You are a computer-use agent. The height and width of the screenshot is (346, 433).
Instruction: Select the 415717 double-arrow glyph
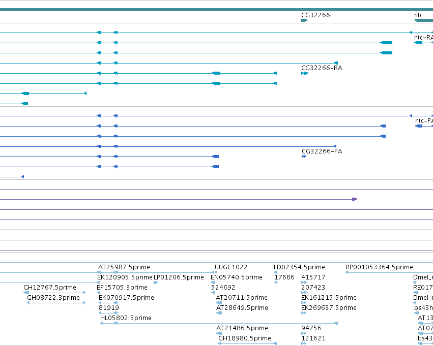click(304, 282)
